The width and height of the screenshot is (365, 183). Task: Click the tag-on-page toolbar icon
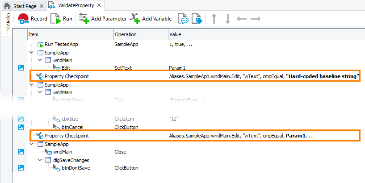197,19
